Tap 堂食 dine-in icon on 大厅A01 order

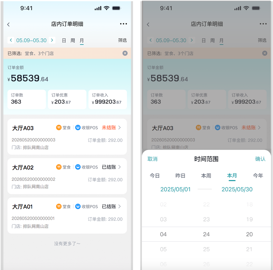tap(59, 206)
